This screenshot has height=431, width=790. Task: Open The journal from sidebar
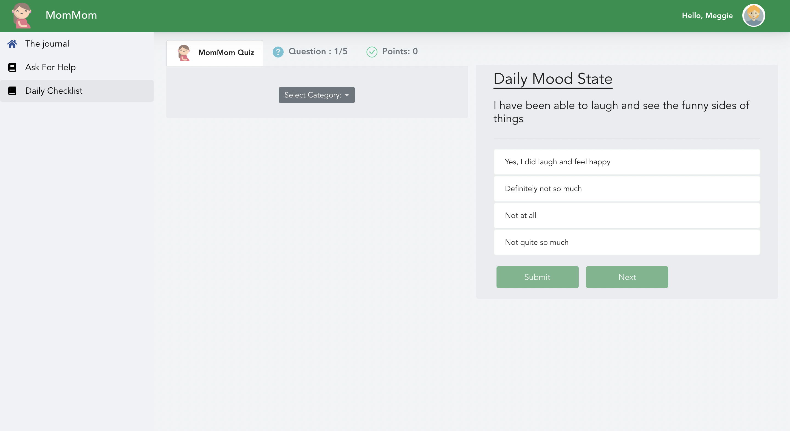[47, 44]
